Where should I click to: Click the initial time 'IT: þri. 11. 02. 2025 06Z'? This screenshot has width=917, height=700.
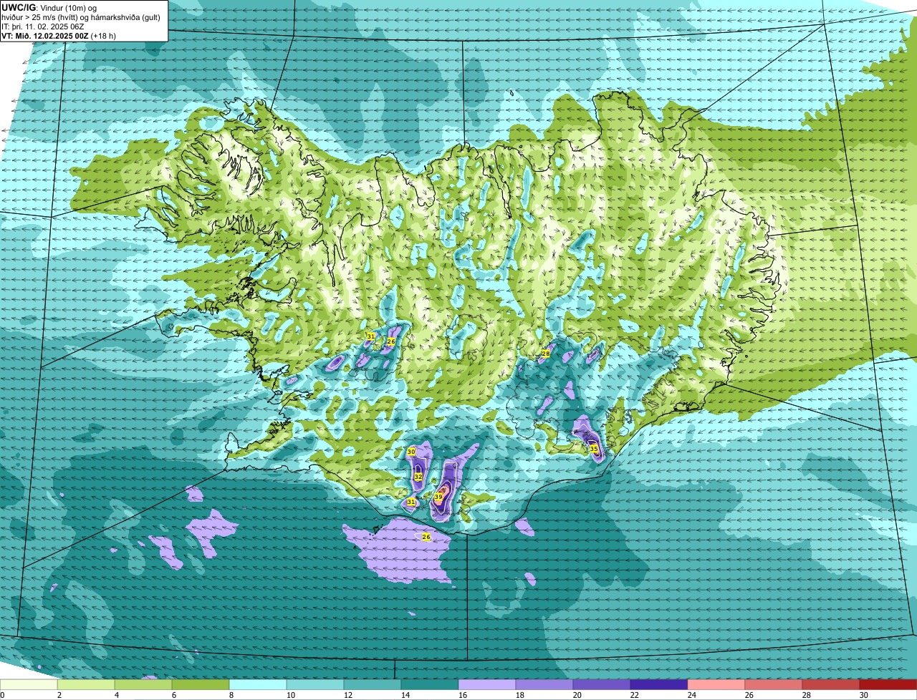43,26
